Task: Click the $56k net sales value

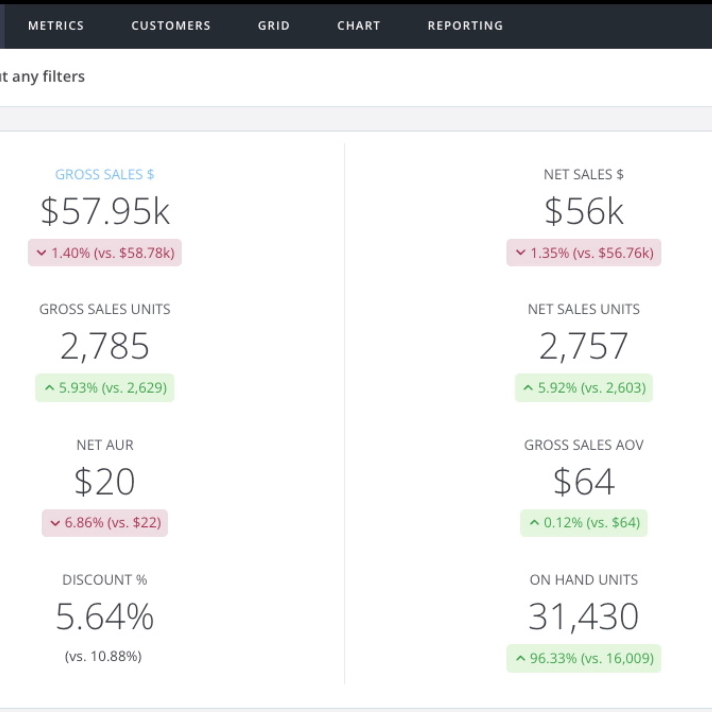Action: click(583, 211)
